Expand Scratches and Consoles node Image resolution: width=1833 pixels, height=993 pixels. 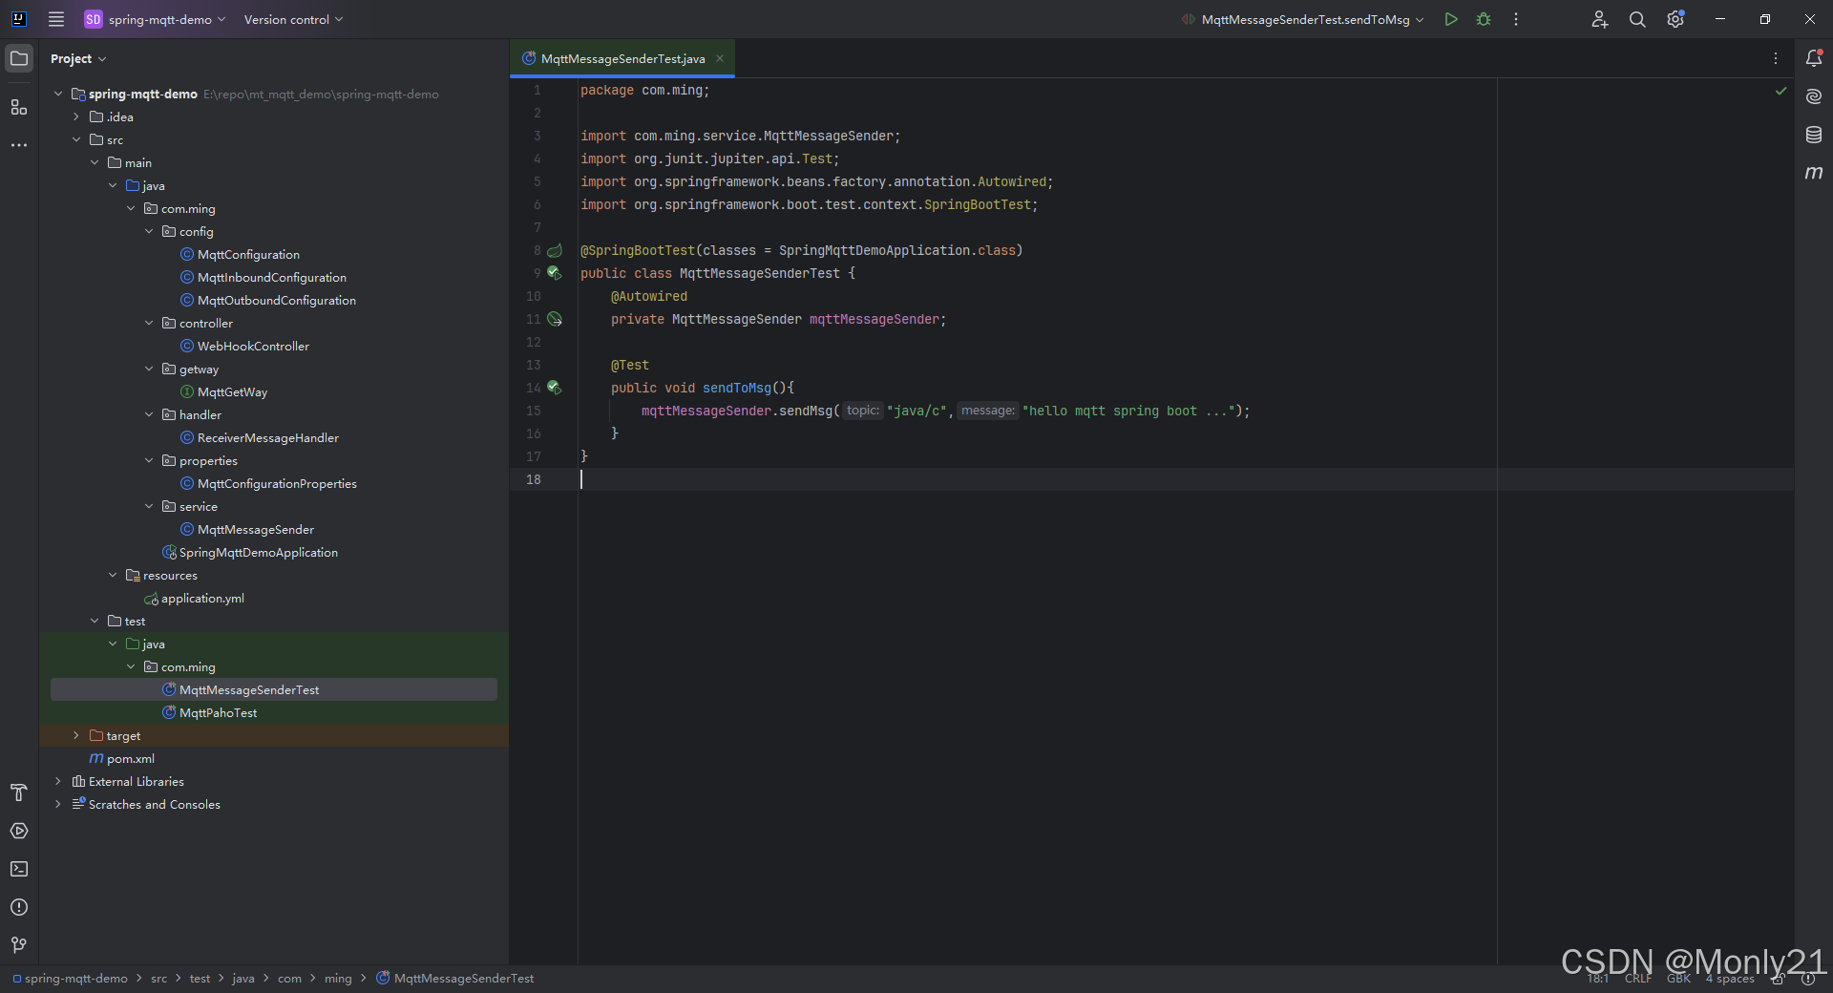[58, 804]
